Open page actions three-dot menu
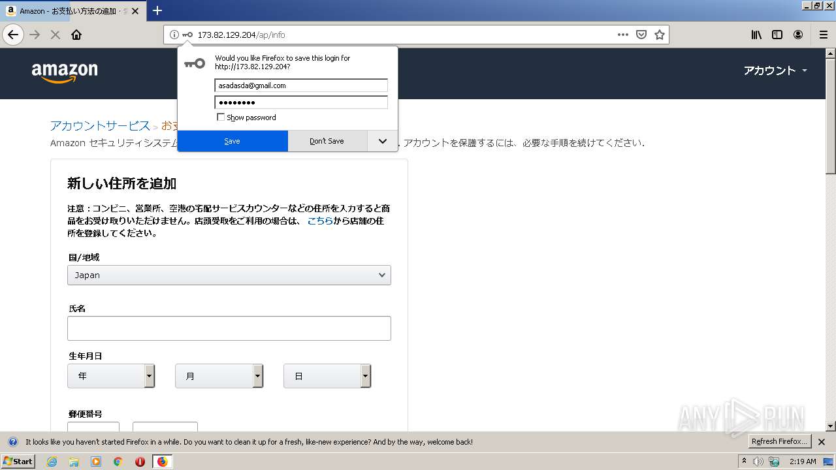836x470 pixels. click(x=623, y=35)
